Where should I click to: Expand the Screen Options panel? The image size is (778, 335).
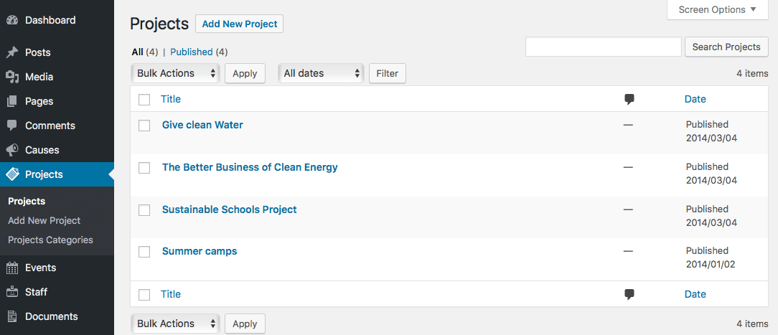tap(718, 10)
